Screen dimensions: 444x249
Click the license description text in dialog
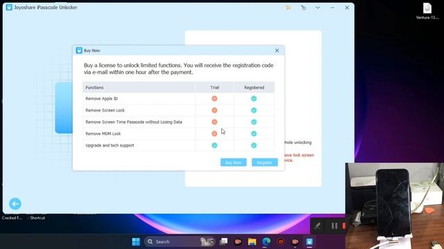(178, 68)
